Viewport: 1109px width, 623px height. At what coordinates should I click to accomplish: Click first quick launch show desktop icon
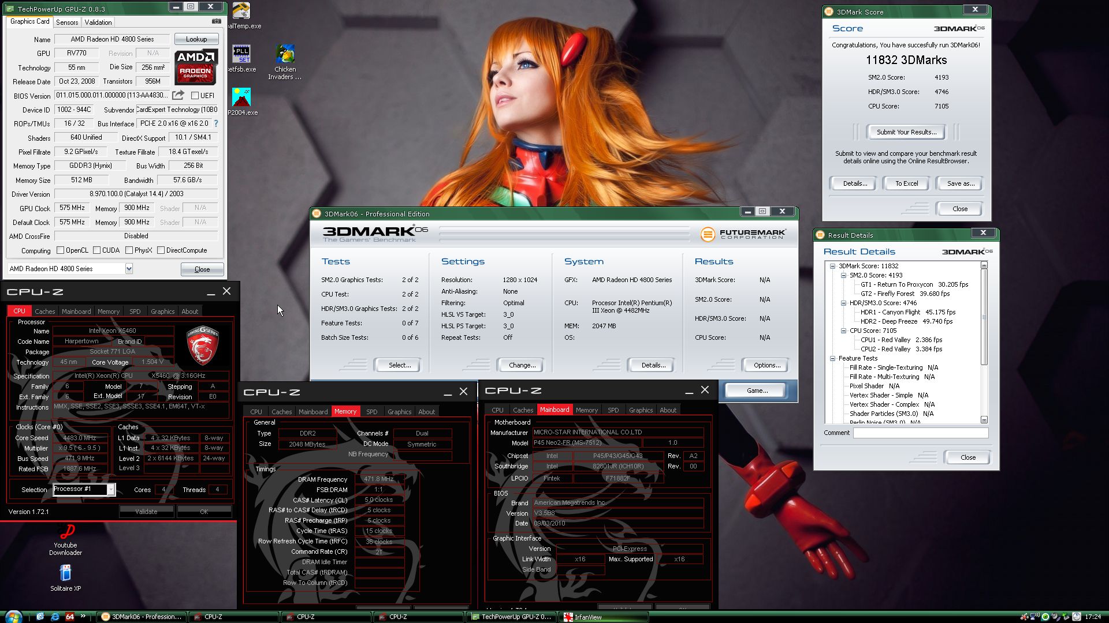coord(40,617)
